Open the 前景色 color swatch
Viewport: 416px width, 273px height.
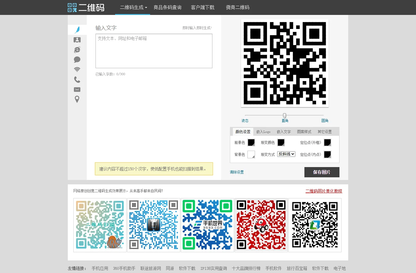pos(251,142)
